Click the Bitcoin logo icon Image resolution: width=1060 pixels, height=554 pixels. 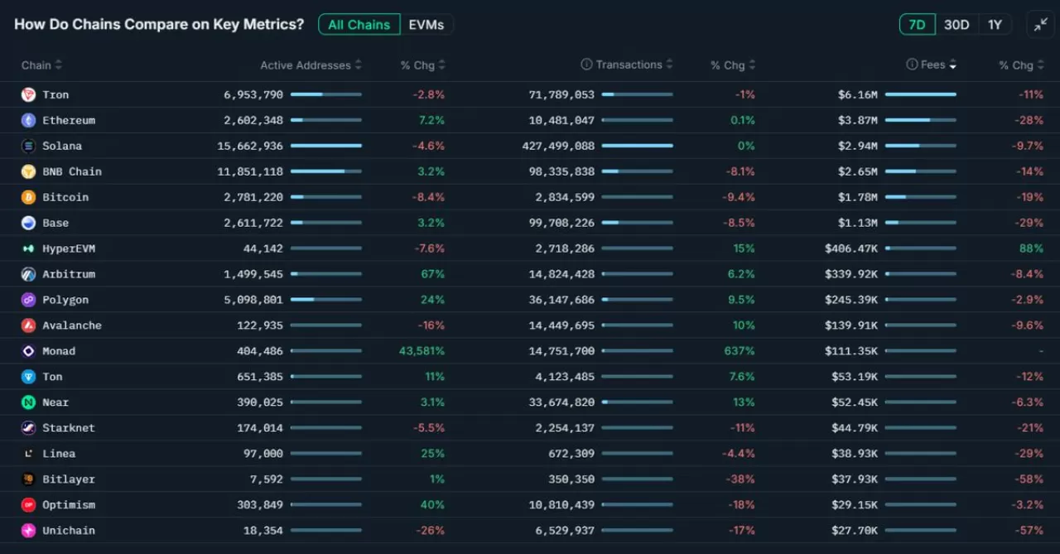pos(26,197)
